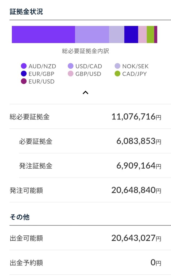Click the 出金予約額 row
This screenshot has width=171, height=278.
85,263
